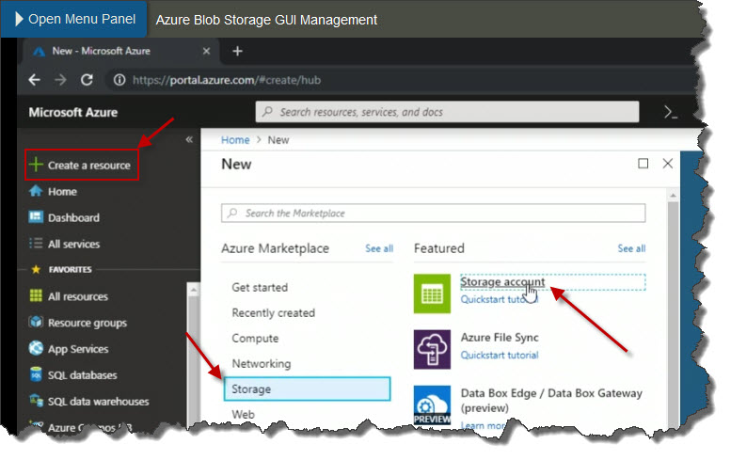731x460 pixels.
Task: Click the green Storage account icon
Action: (432, 293)
